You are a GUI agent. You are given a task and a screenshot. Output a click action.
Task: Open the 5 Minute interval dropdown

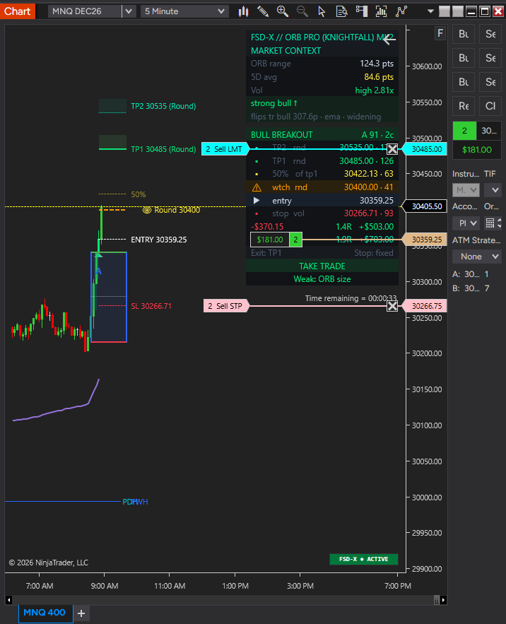(x=184, y=11)
